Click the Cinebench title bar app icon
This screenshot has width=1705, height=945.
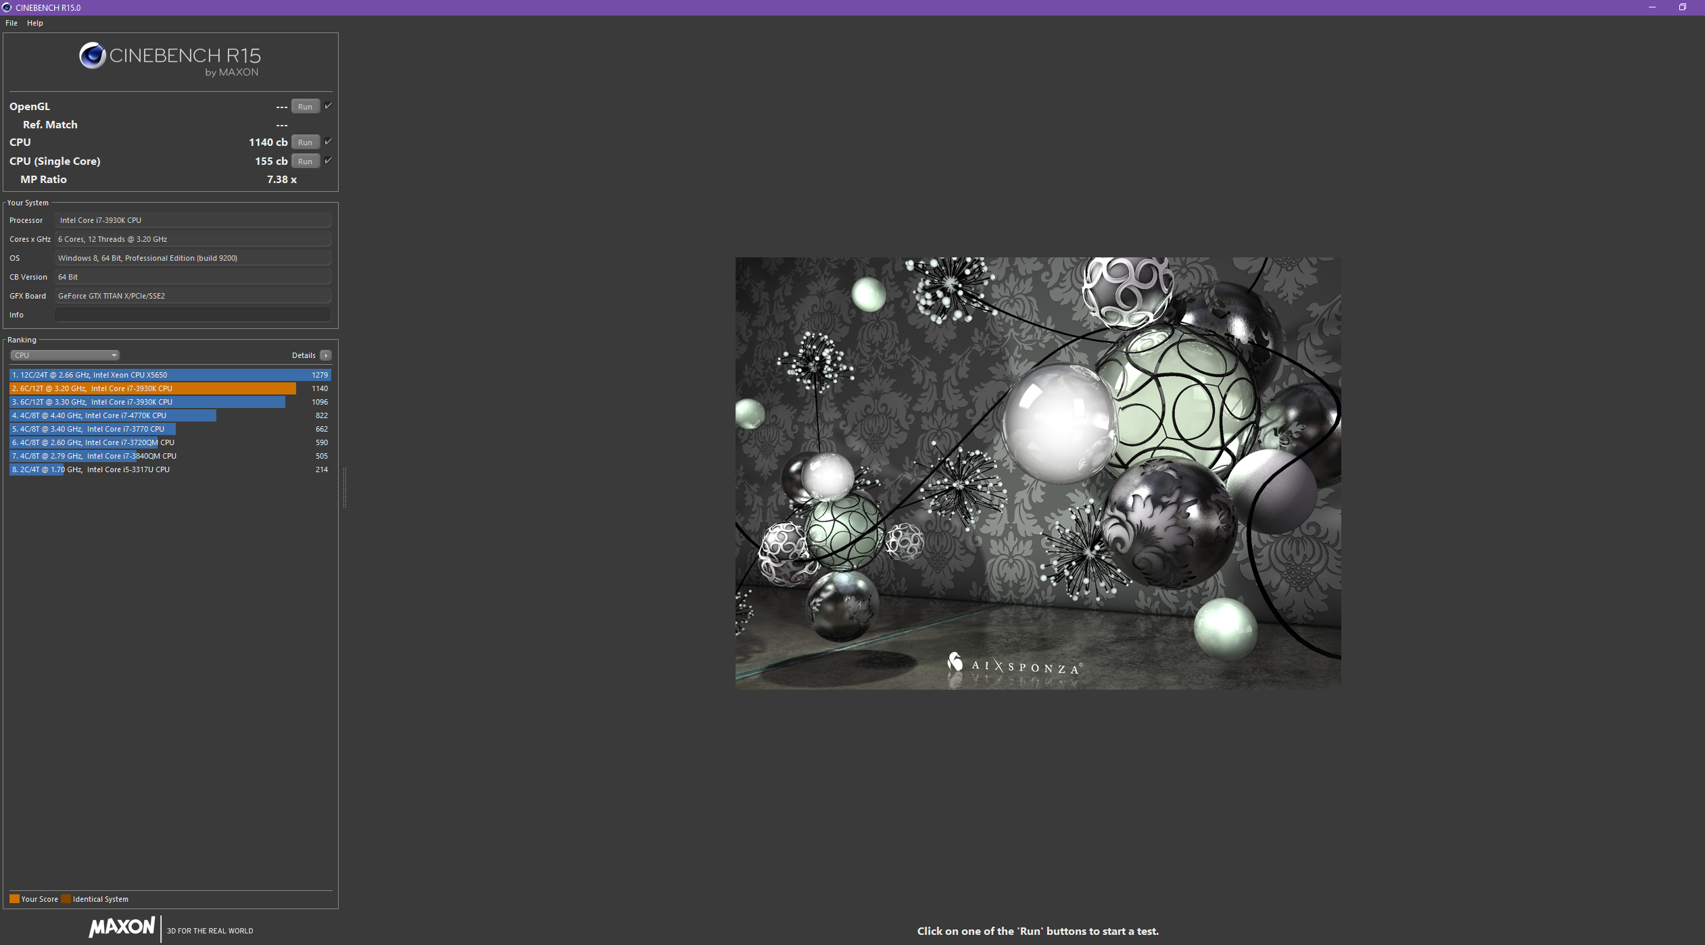[7, 7]
